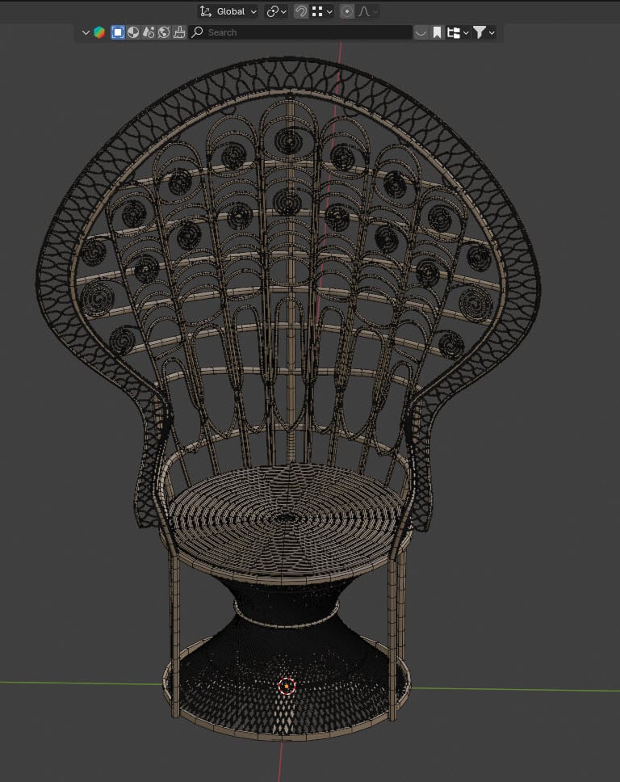The image size is (620, 782).
Task: Click the Search input field
Action: point(300,32)
